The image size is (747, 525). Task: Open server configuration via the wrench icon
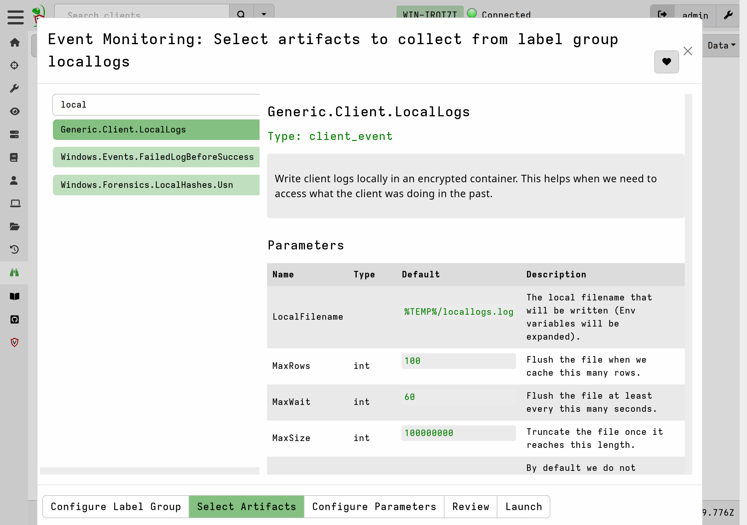(x=15, y=88)
